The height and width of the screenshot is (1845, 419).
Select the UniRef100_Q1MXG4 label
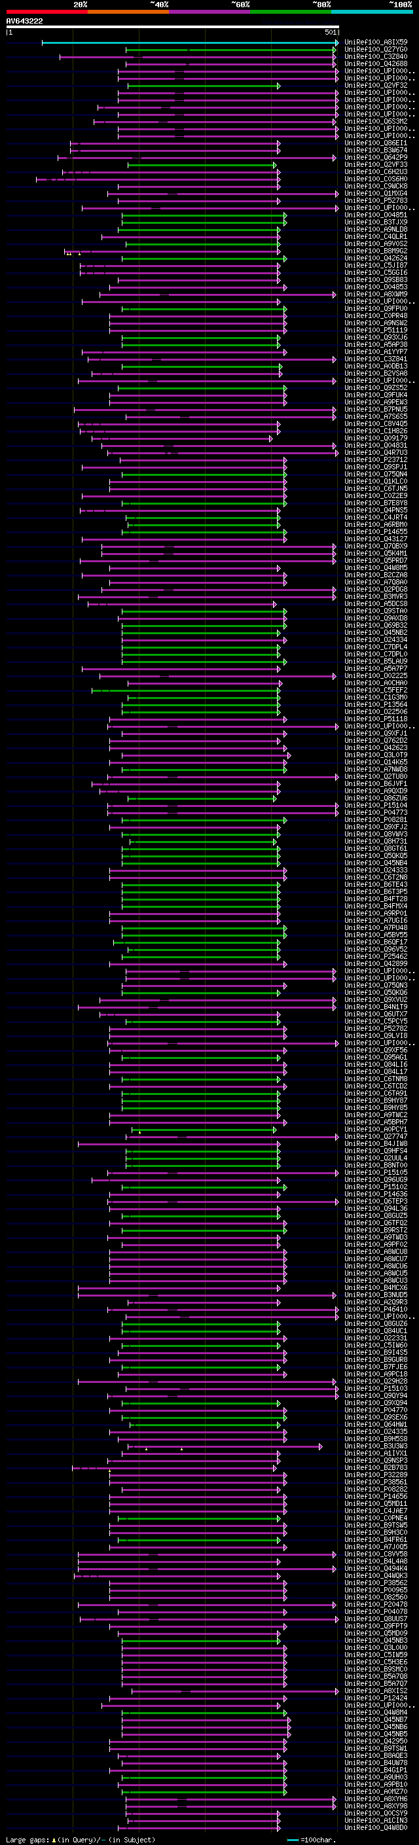pos(376,193)
